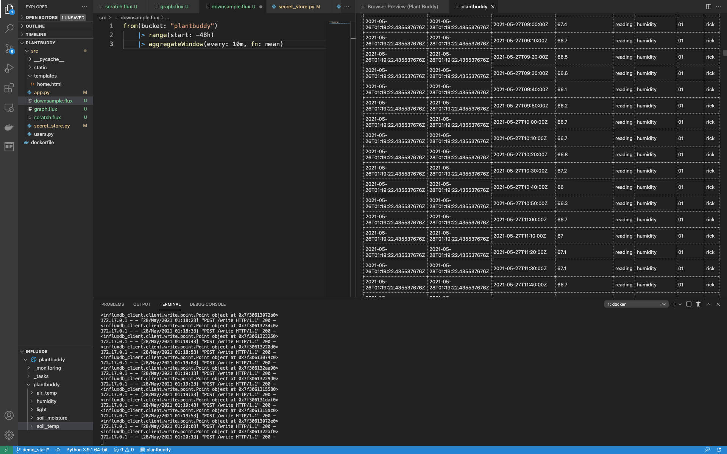
Task: Toggle the split editor layout icon
Action: point(708,6)
